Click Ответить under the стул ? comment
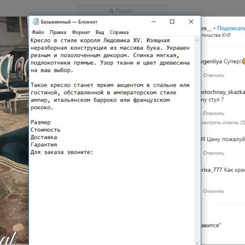The image size is (245, 245). pos(213,113)
